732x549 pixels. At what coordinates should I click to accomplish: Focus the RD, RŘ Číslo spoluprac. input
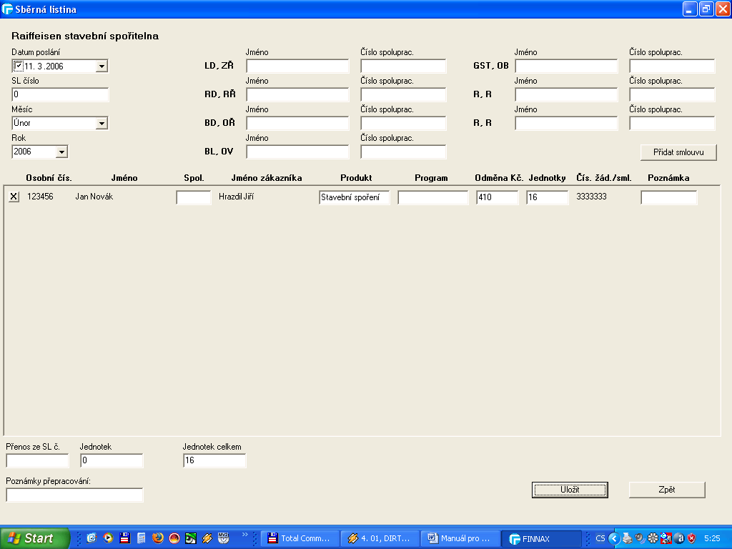click(x=403, y=94)
